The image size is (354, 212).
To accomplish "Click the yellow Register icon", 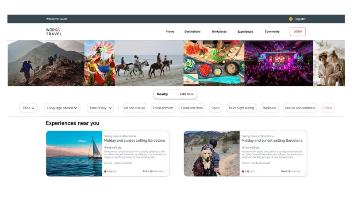I will 291,19.
